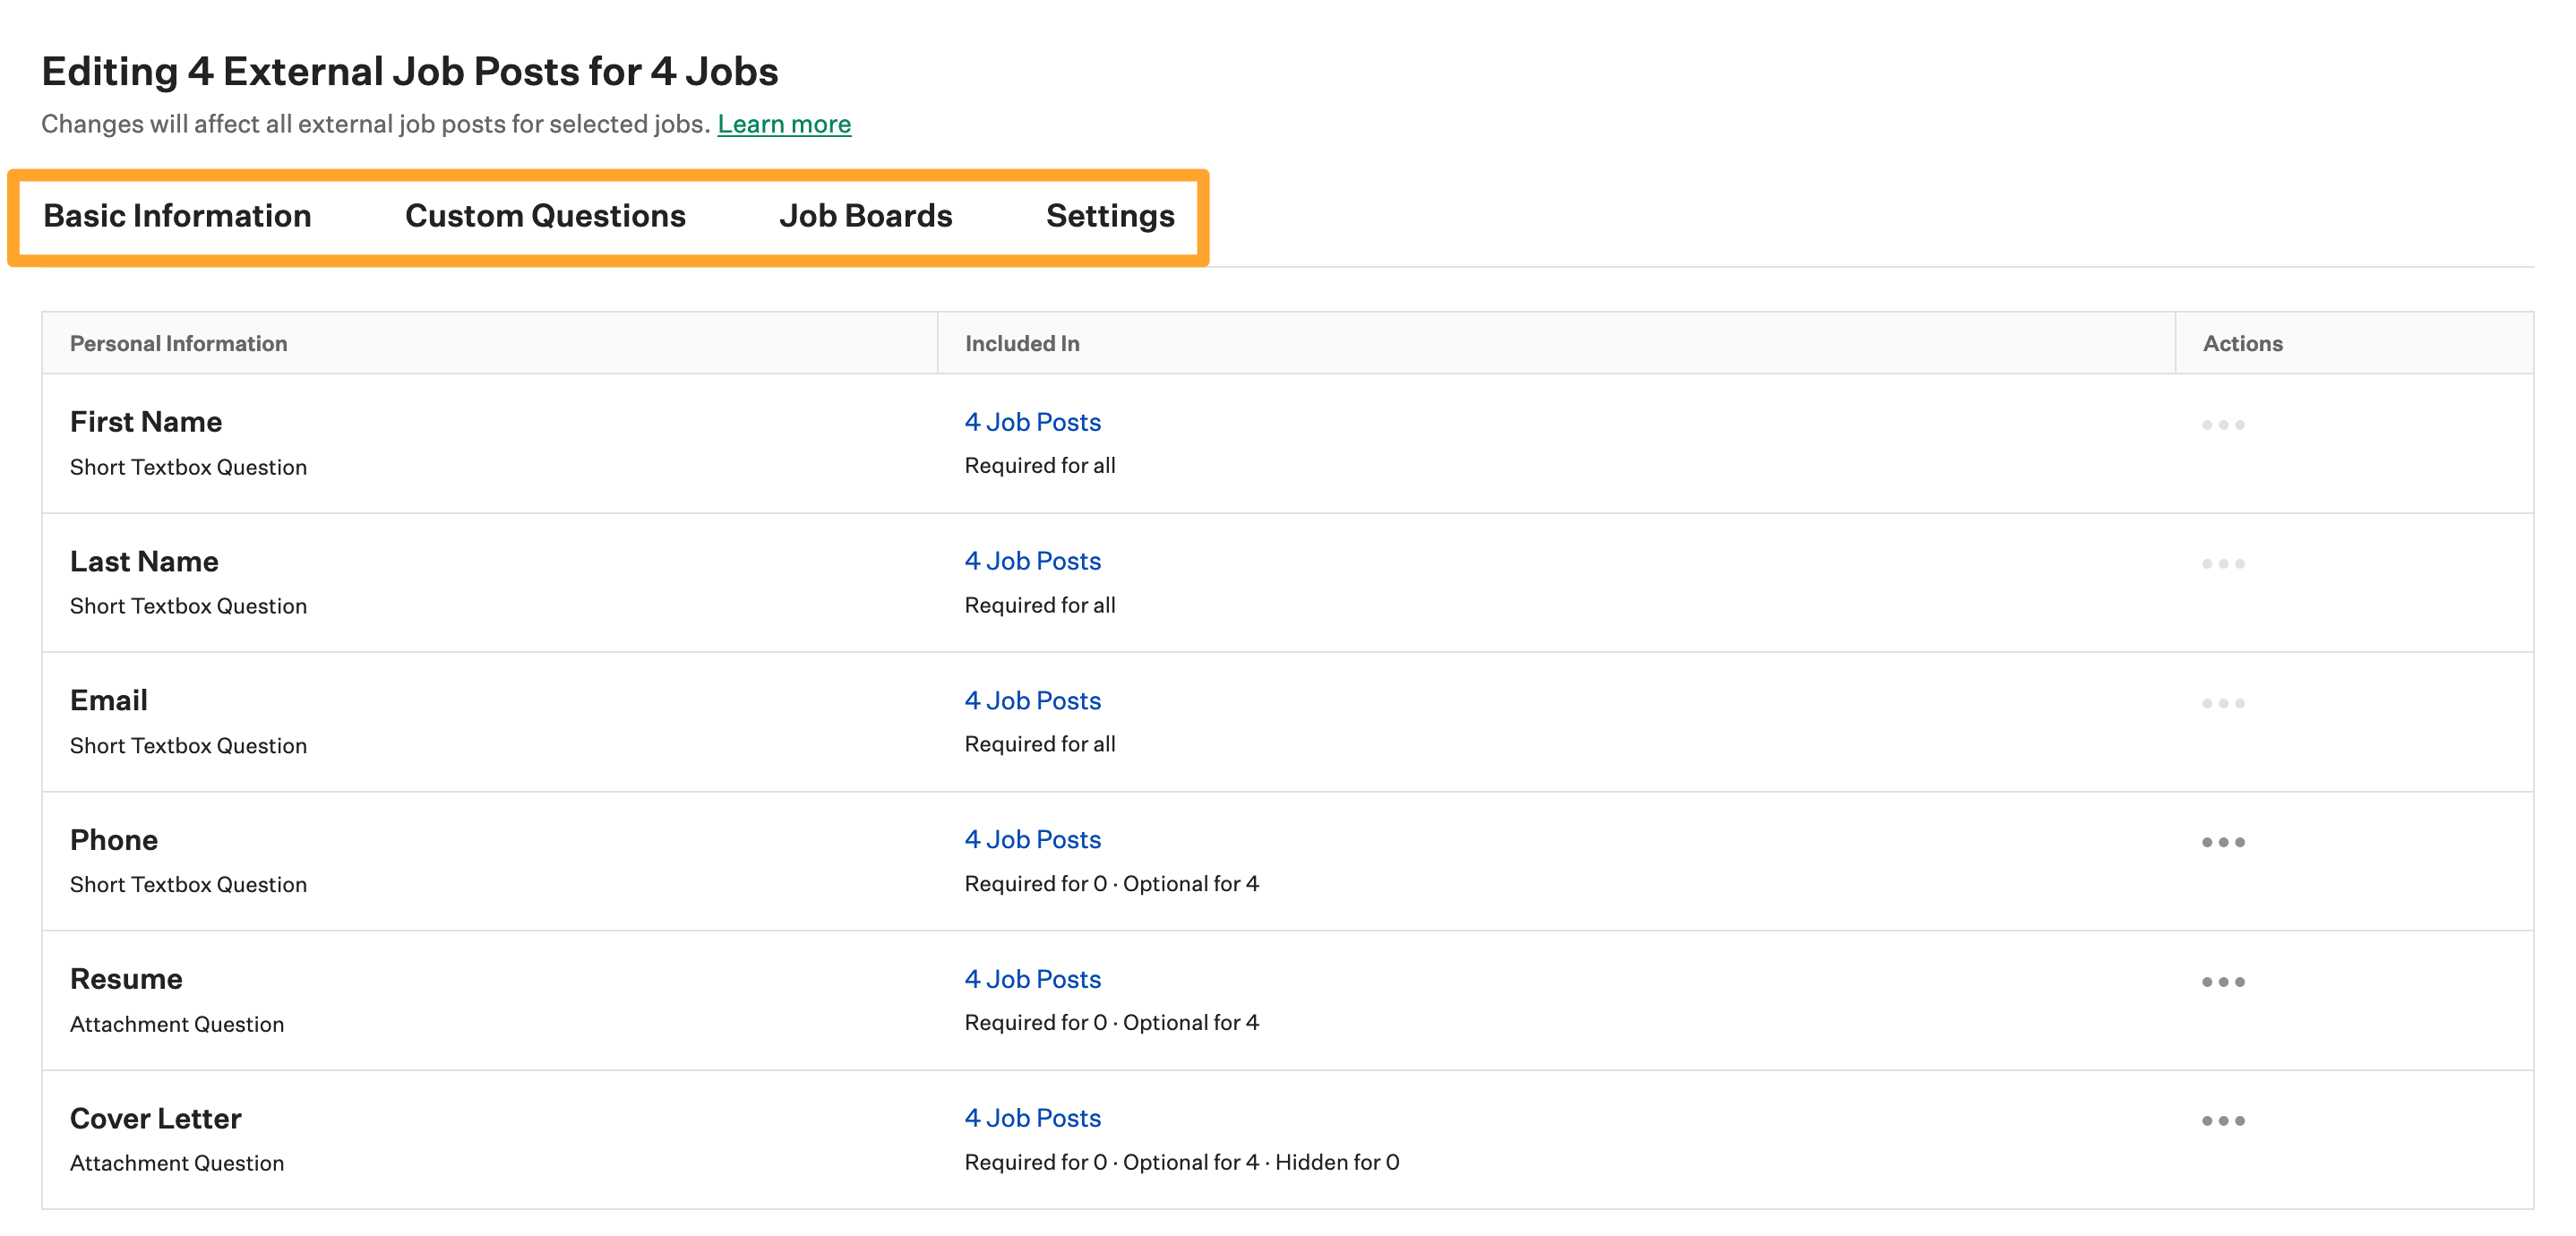
Task: Click 'Required for all' in Last Name row
Action: click(1039, 605)
